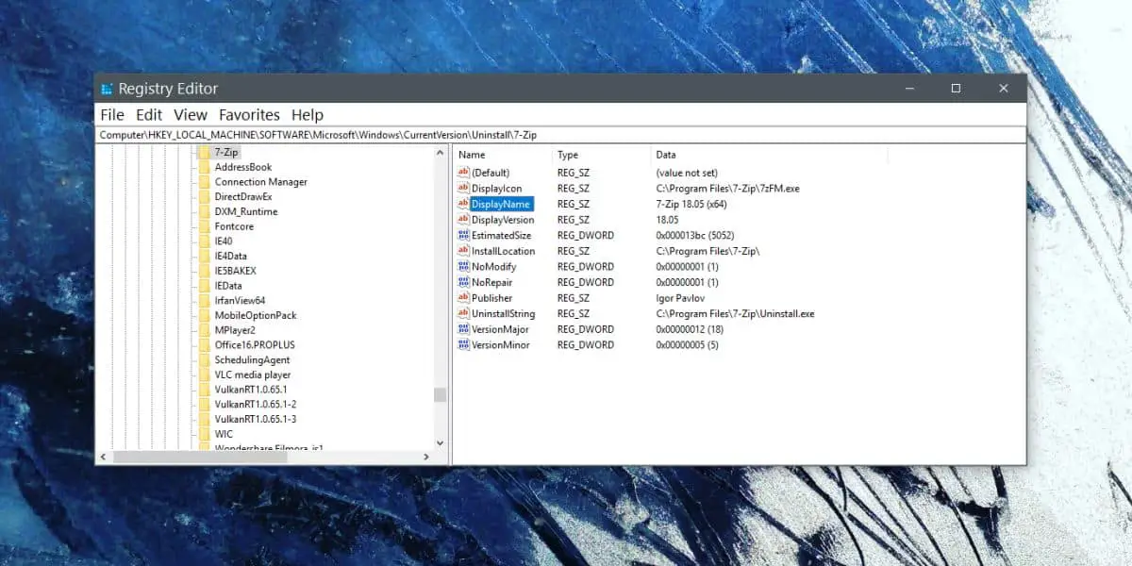Open the Favorites menu
This screenshot has width=1132, height=566.
pyautogui.click(x=249, y=115)
